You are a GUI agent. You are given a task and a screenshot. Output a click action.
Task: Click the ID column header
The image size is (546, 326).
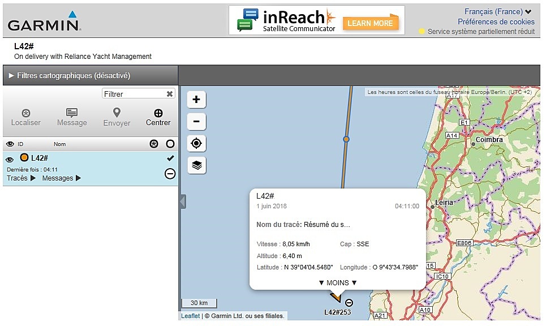[x=20, y=144]
